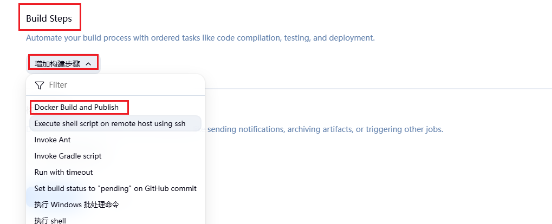Select 执行 shell build step
This screenshot has width=552, height=224.
tap(115, 220)
